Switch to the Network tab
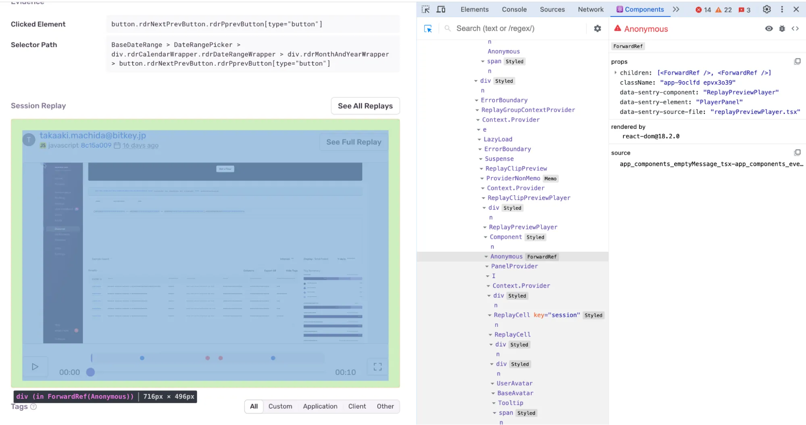This screenshot has width=806, height=425. 590,9
